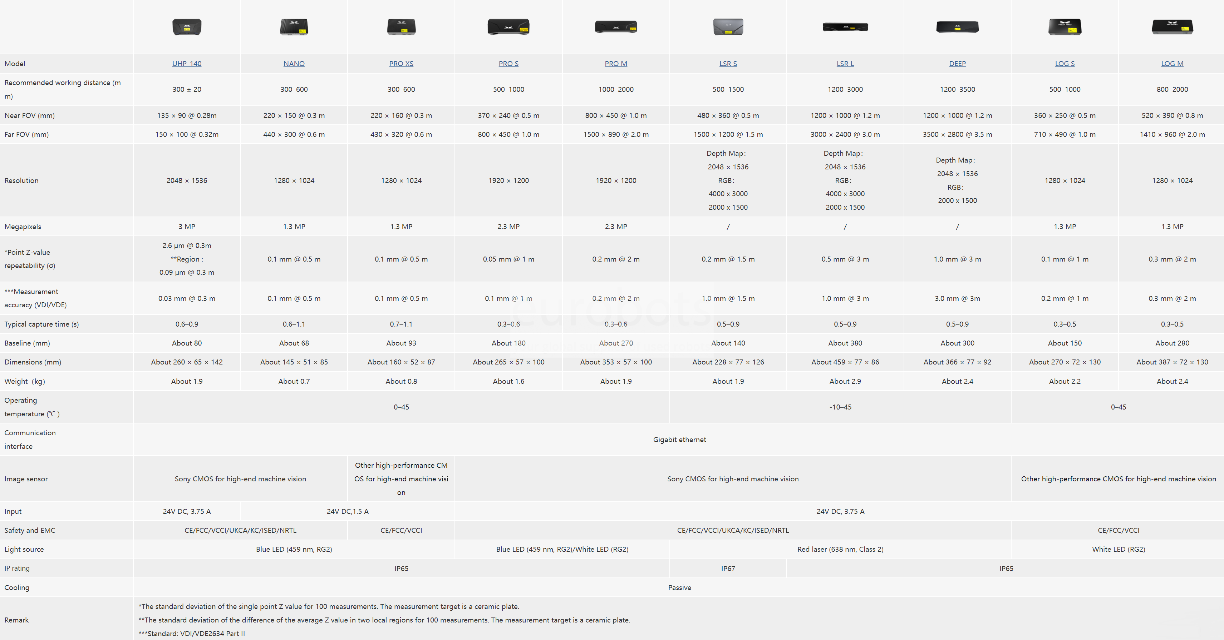The width and height of the screenshot is (1224, 640).
Task: Open the NANO model link
Action: [294, 64]
